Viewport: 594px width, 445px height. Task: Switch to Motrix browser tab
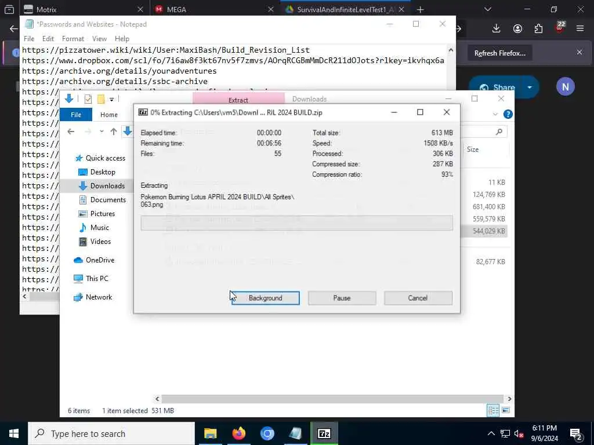(84, 9)
